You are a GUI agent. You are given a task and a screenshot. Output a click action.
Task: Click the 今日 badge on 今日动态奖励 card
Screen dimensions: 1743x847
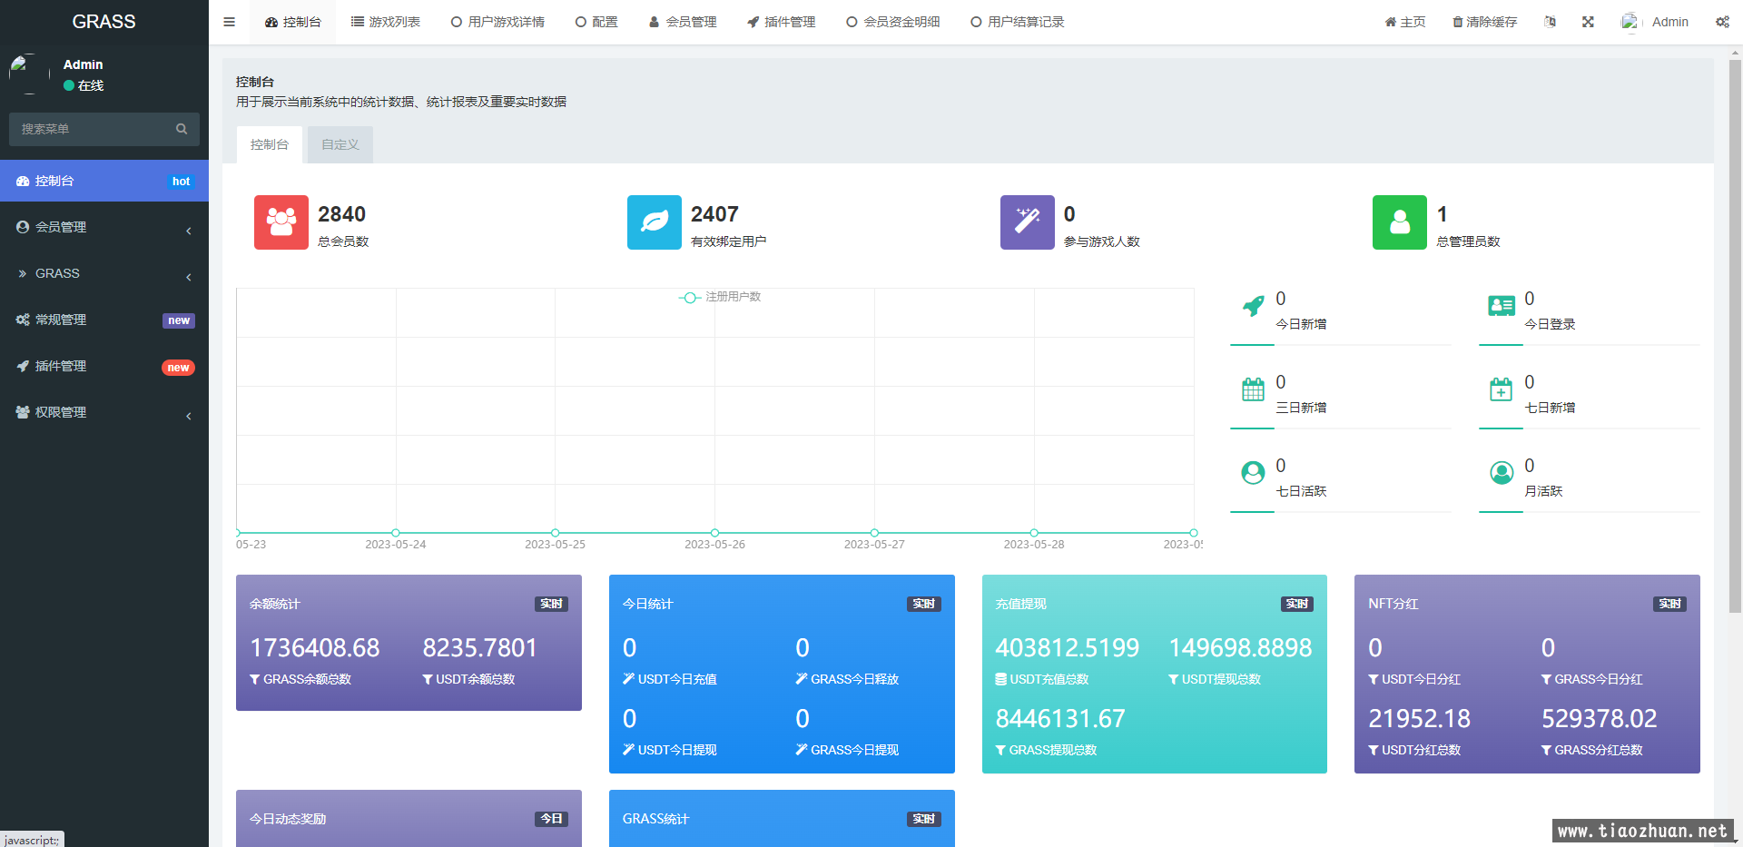(x=551, y=819)
